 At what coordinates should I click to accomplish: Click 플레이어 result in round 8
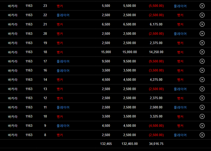point(180,135)
